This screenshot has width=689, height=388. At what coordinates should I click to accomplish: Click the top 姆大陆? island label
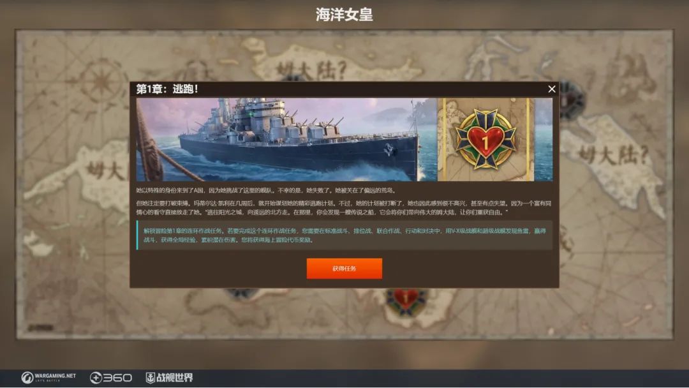pyautogui.click(x=312, y=70)
